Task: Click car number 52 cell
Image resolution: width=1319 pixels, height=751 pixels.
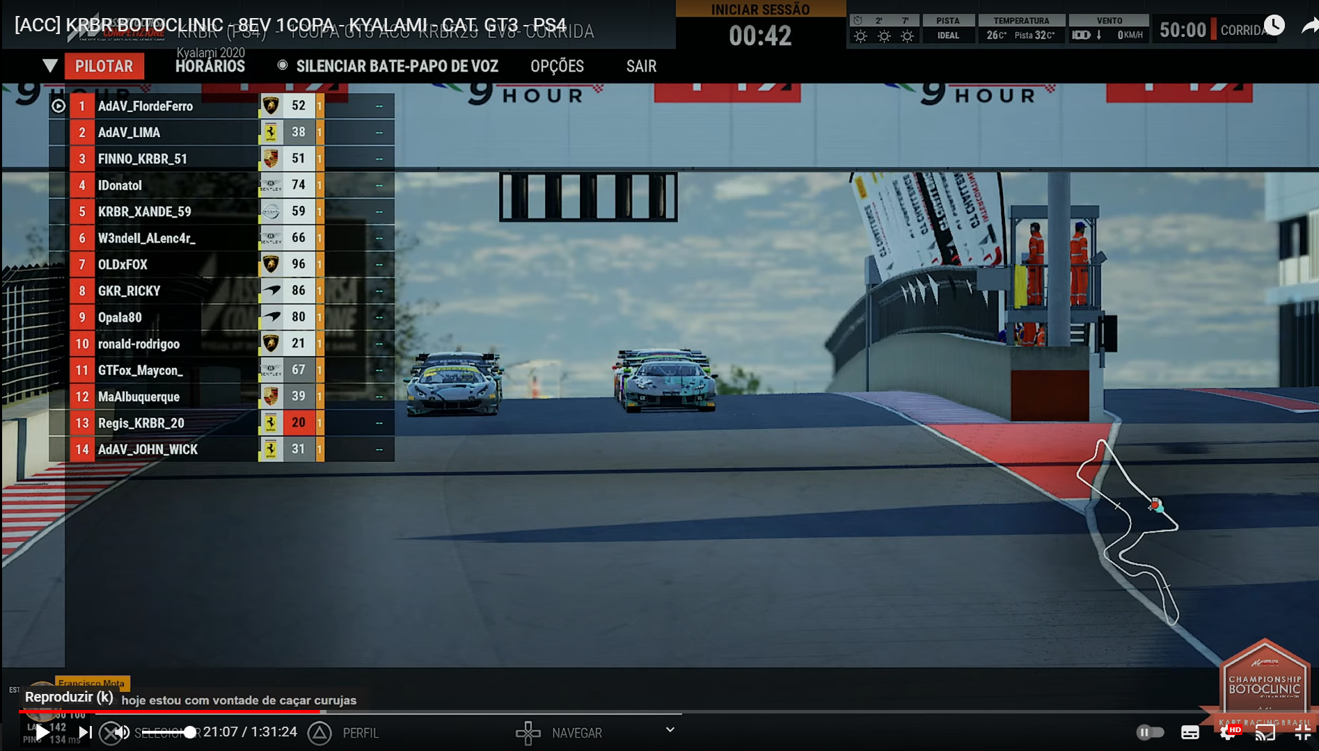Action: pos(299,106)
